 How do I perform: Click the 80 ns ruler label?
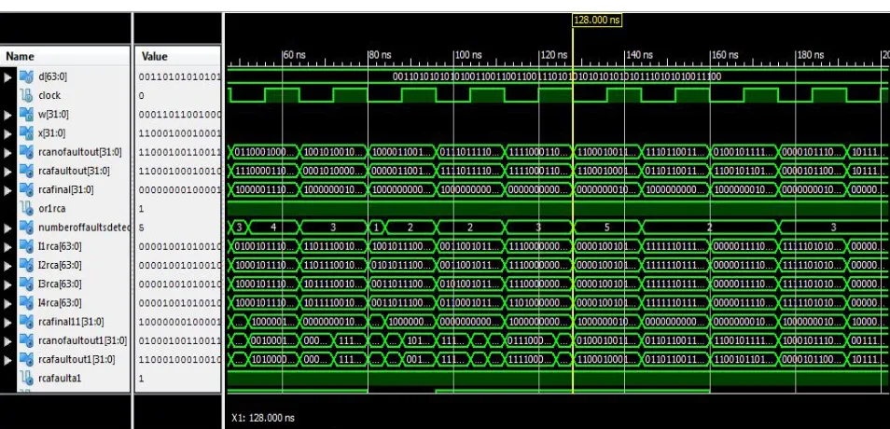point(380,55)
